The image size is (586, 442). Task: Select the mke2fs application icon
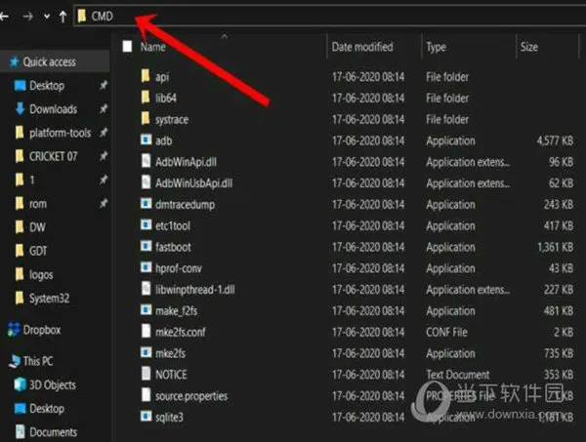click(146, 352)
